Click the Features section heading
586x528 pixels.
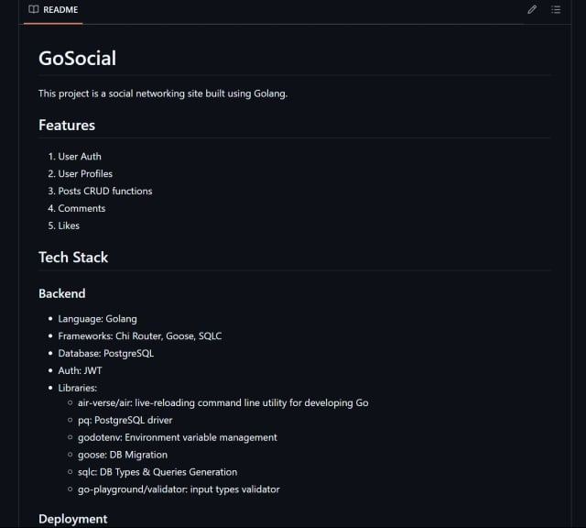(67, 125)
